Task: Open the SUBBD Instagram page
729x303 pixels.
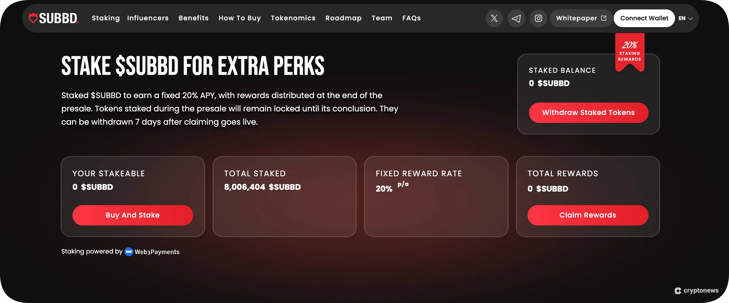Action: click(538, 18)
